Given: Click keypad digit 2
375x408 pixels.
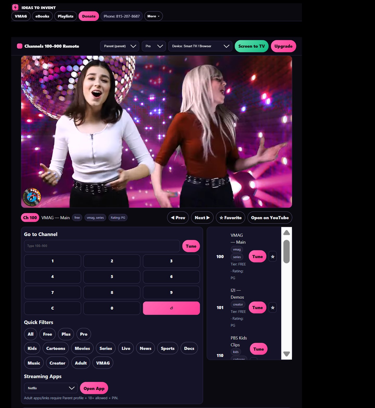Looking at the screenshot, I should [x=112, y=261].
